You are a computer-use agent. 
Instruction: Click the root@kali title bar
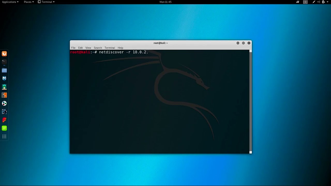(161, 43)
